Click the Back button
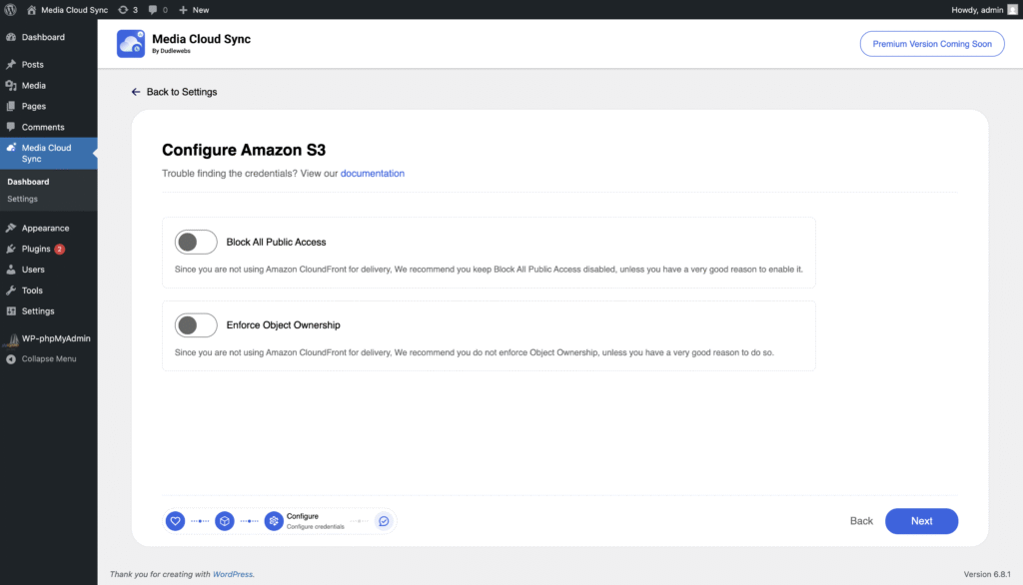 point(861,521)
